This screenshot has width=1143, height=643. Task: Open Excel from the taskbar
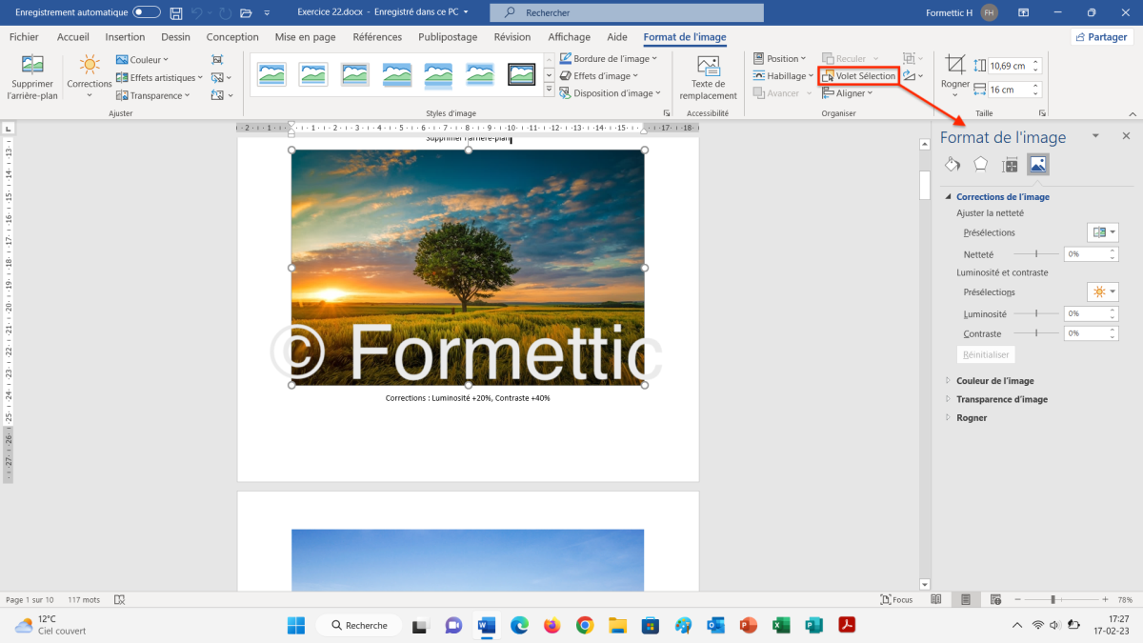click(x=781, y=625)
